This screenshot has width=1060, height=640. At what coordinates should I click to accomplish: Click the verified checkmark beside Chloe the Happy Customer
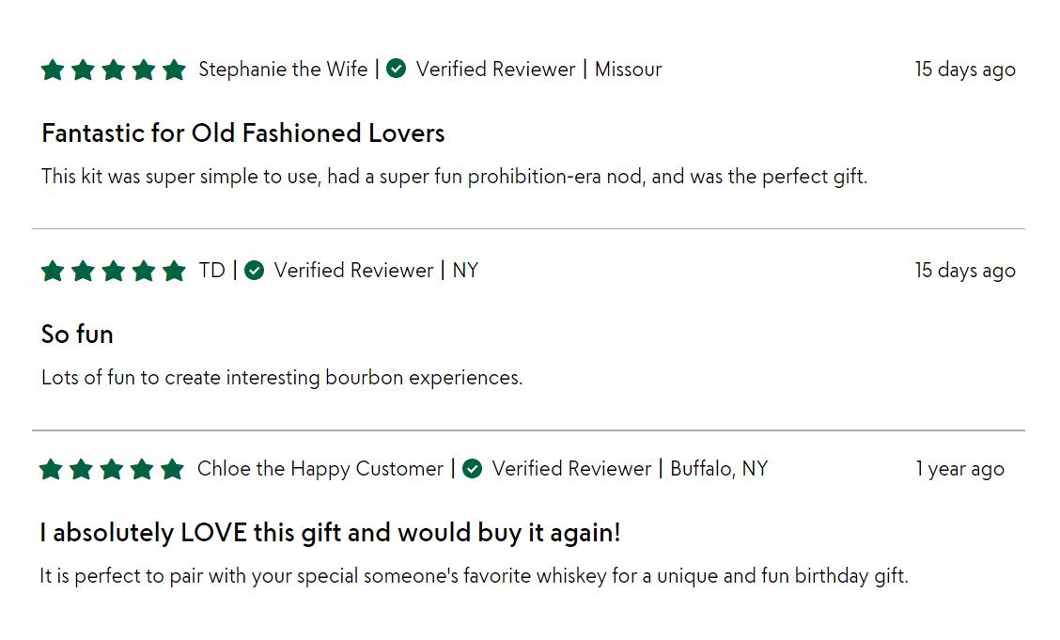point(473,468)
